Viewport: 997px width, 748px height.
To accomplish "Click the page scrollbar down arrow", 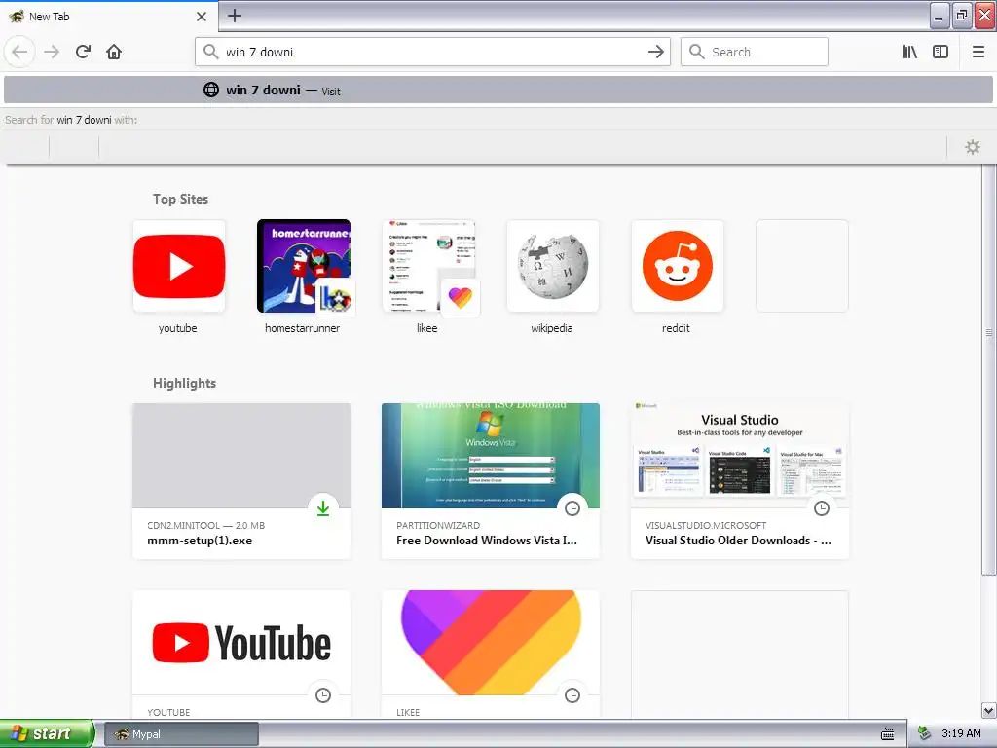I will pos(988,710).
